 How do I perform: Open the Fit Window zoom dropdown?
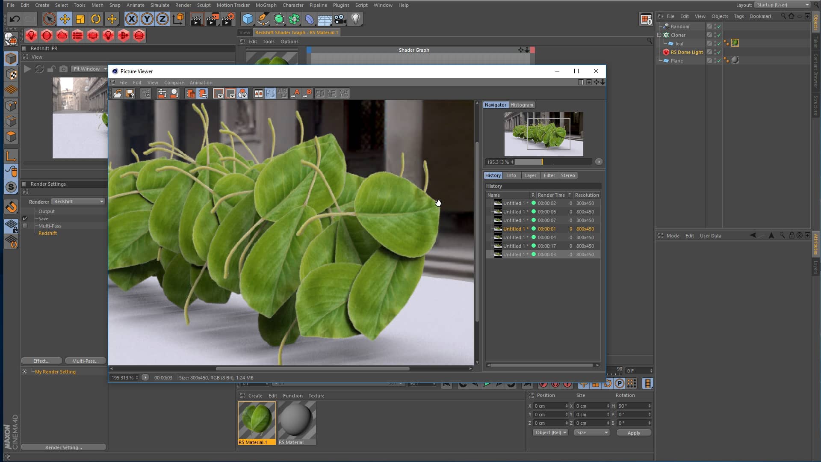(x=89, y=68)
